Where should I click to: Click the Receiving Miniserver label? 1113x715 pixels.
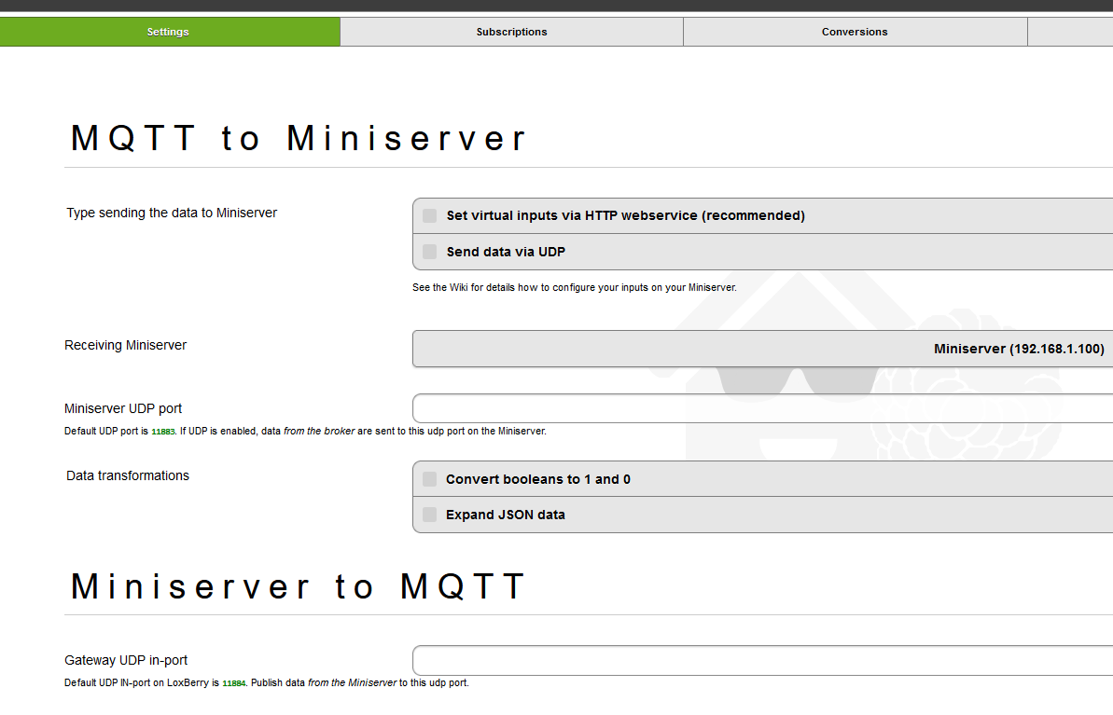[x=126, y=346]
